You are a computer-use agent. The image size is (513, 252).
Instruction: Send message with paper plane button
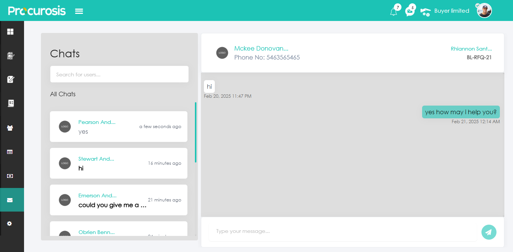pyautogui.click(x=489, y=232)
